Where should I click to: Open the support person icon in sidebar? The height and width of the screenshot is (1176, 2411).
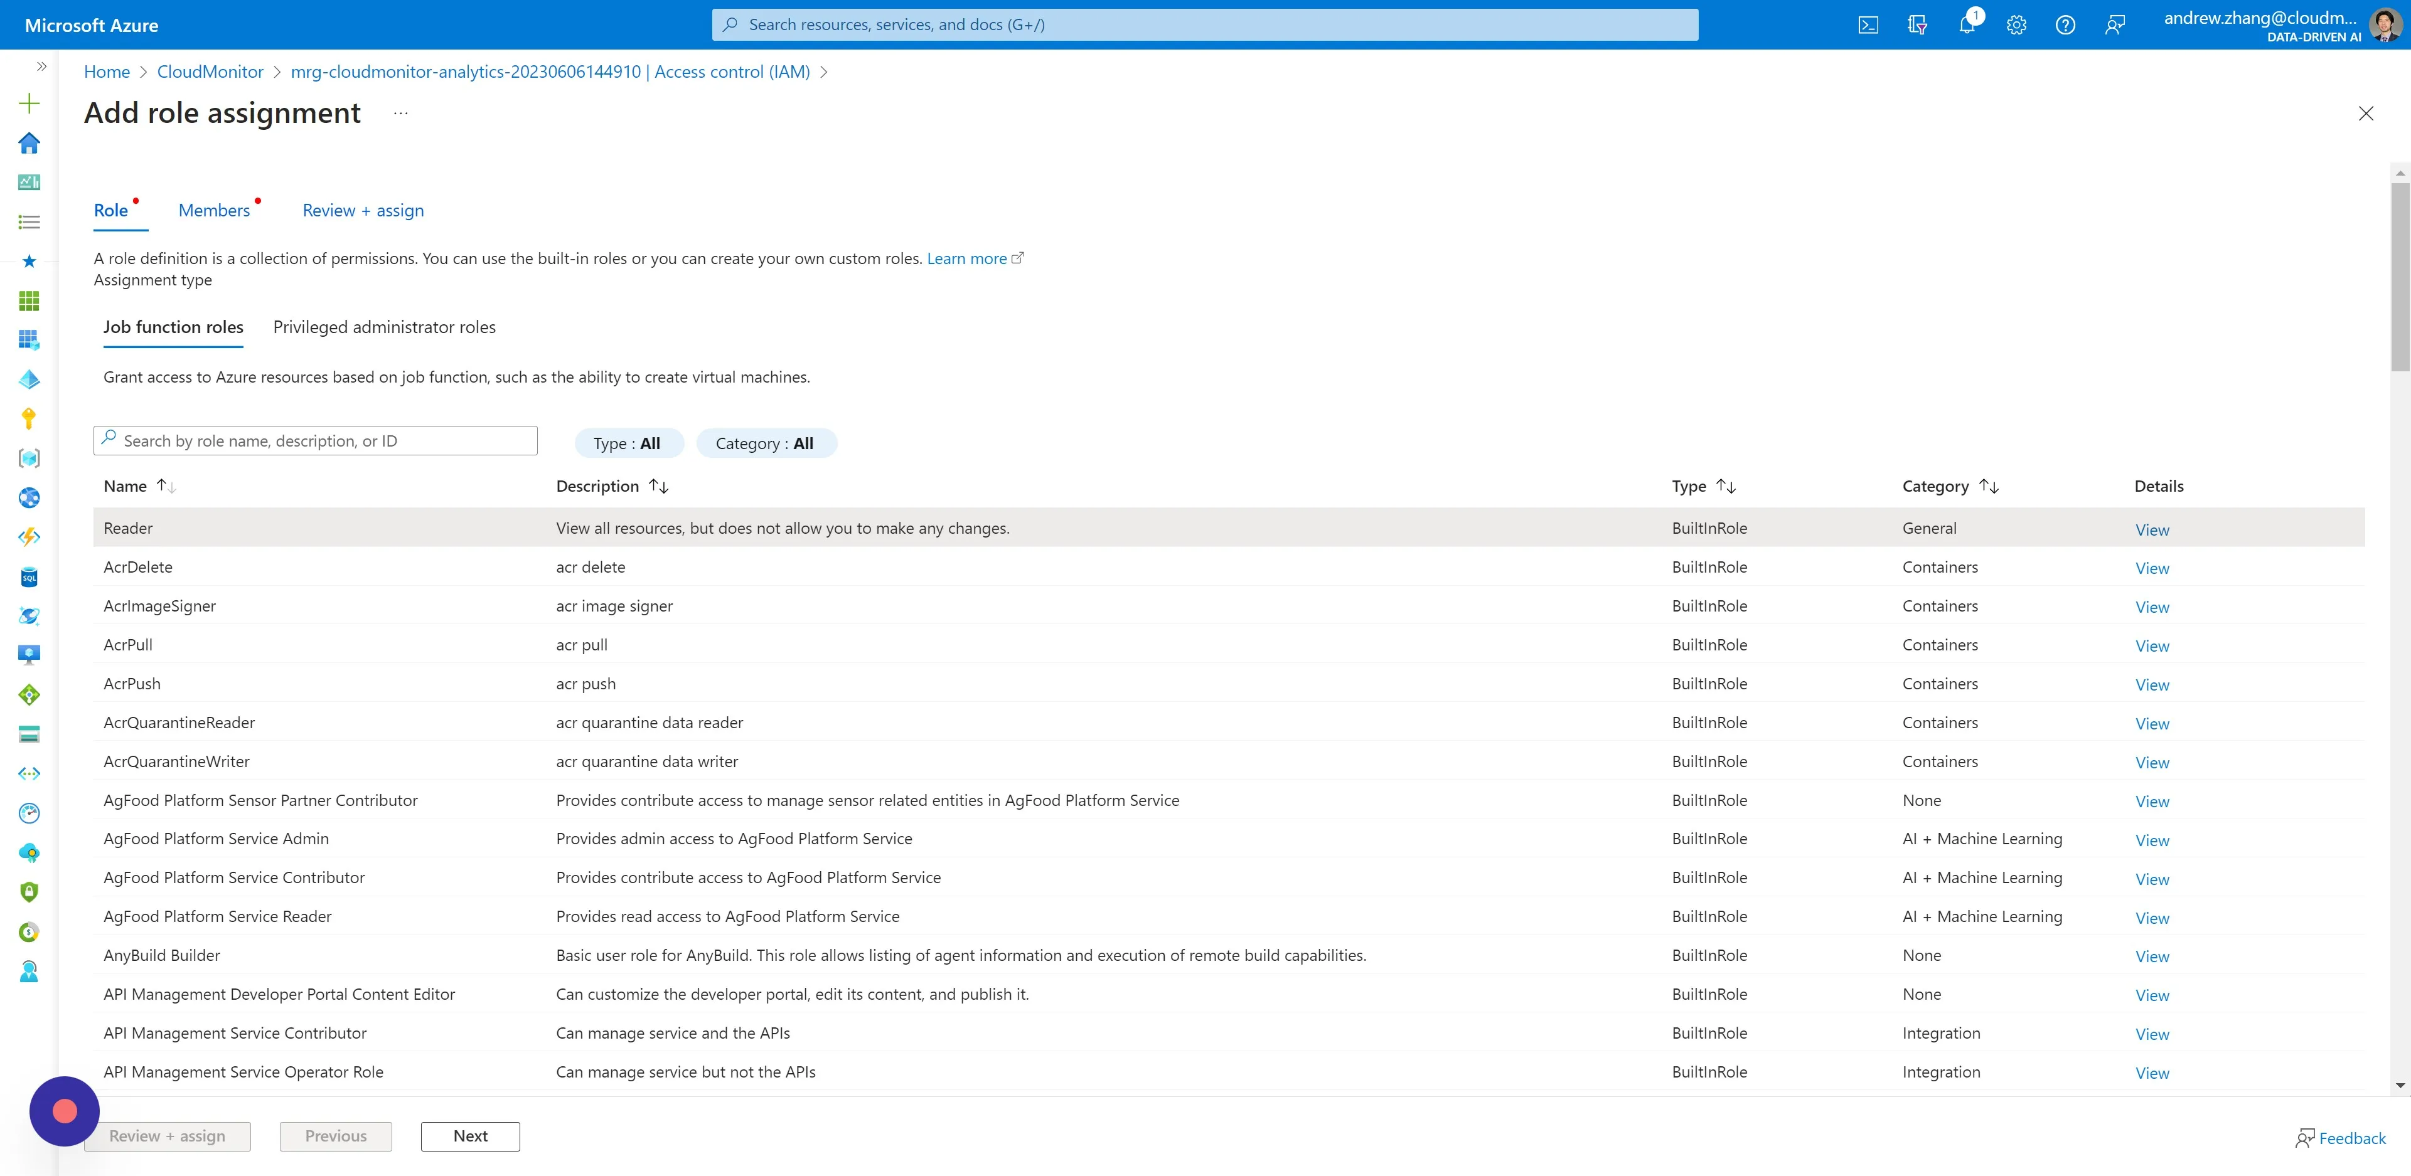[29, 971]
